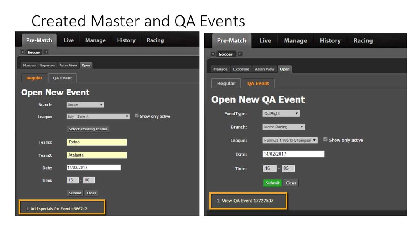This screenshot has width=418, height=234.
Task: Click the Select existing teams button
Action: (x=88, y=129)
